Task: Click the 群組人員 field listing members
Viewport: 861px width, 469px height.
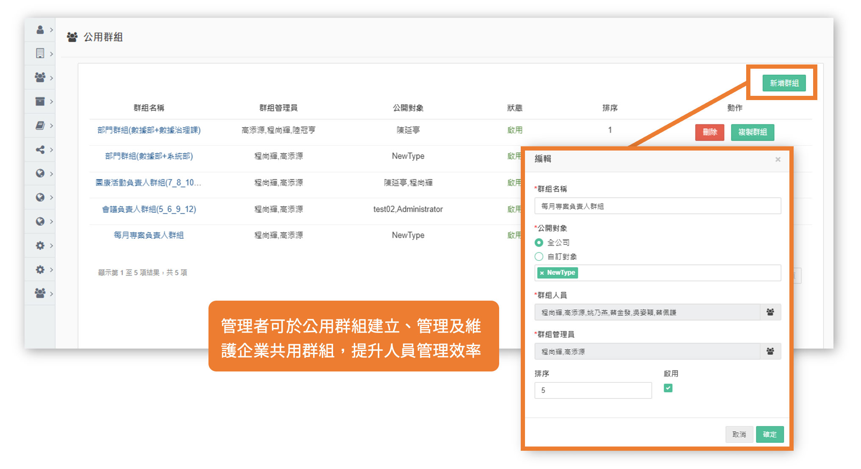Action: (647, 313)
